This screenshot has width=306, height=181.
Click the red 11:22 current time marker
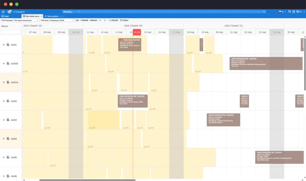137,32
